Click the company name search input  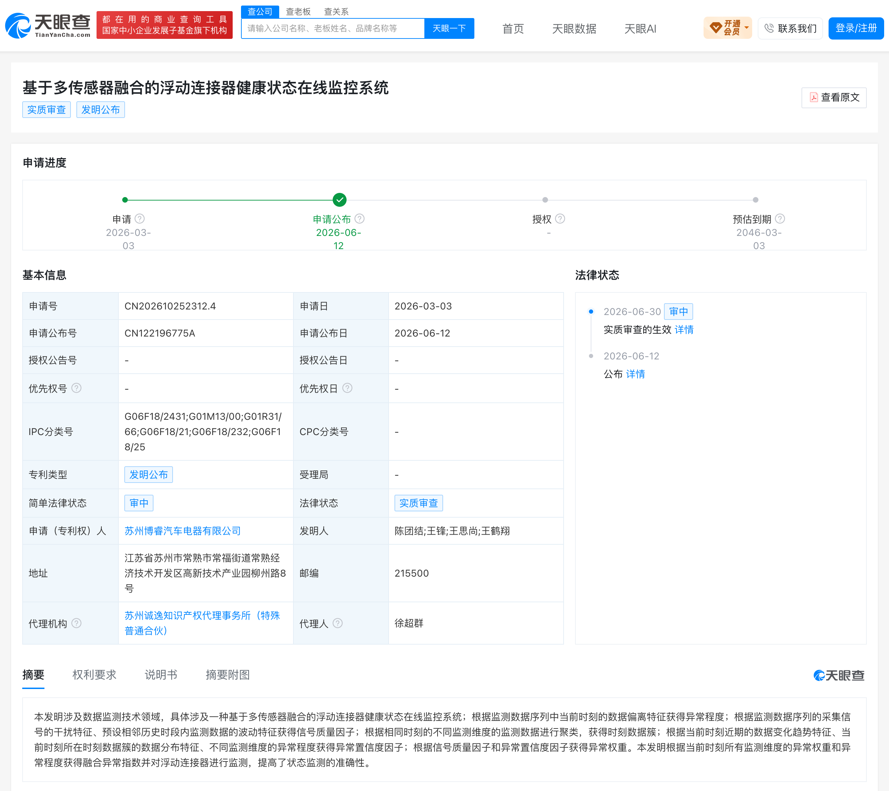[333, 28]
